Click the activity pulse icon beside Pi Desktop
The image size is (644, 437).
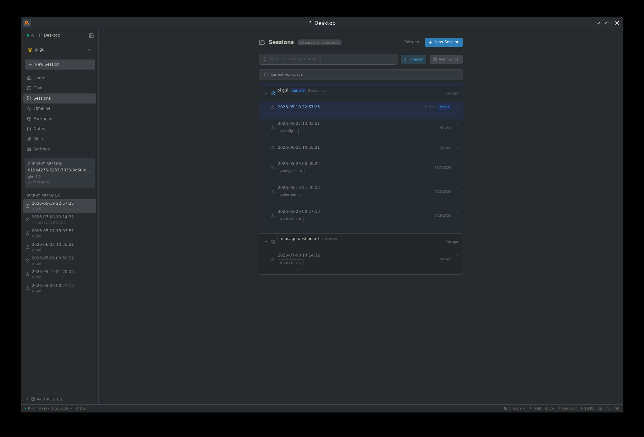33,36
